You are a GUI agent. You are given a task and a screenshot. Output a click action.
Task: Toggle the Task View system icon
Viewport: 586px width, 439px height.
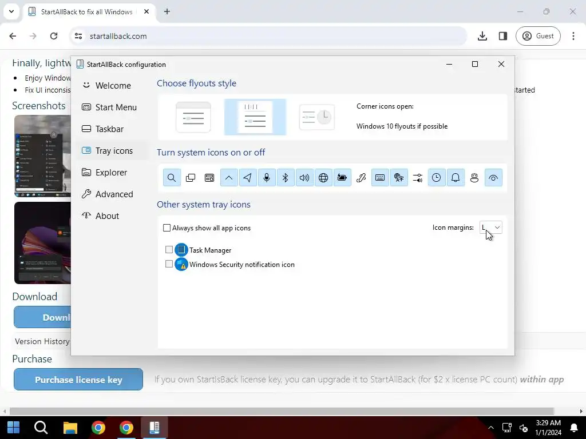[x=191, y=178]
